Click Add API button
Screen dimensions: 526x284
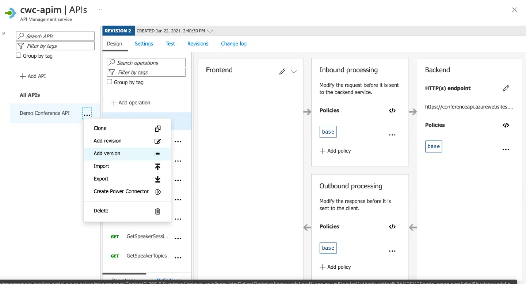[x=33, y=76]
